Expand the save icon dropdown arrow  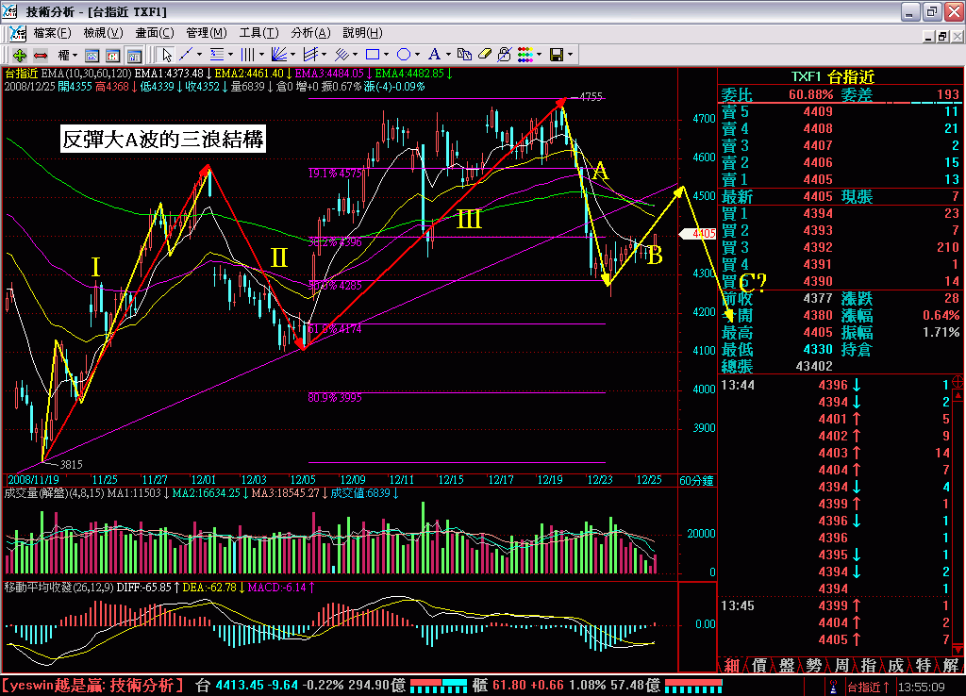570,55
